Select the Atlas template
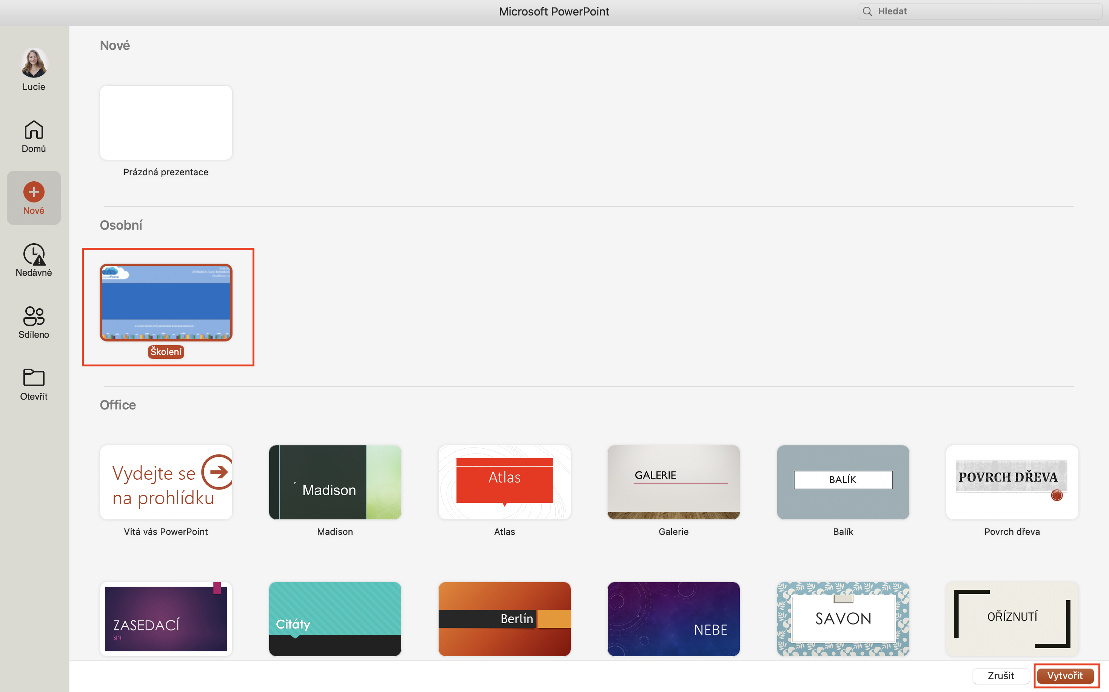 [504, 482]
